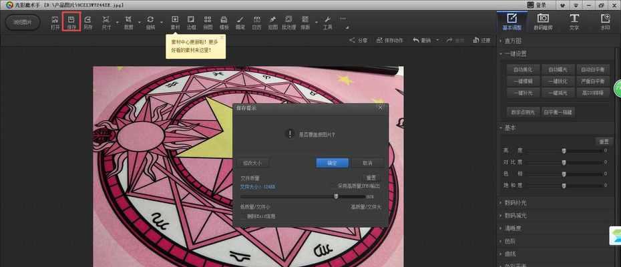The height and width of the screenshot is (267, 621).
Task: Click the 登录 (Login) button in title bar
Action: (x=538, y=5)
